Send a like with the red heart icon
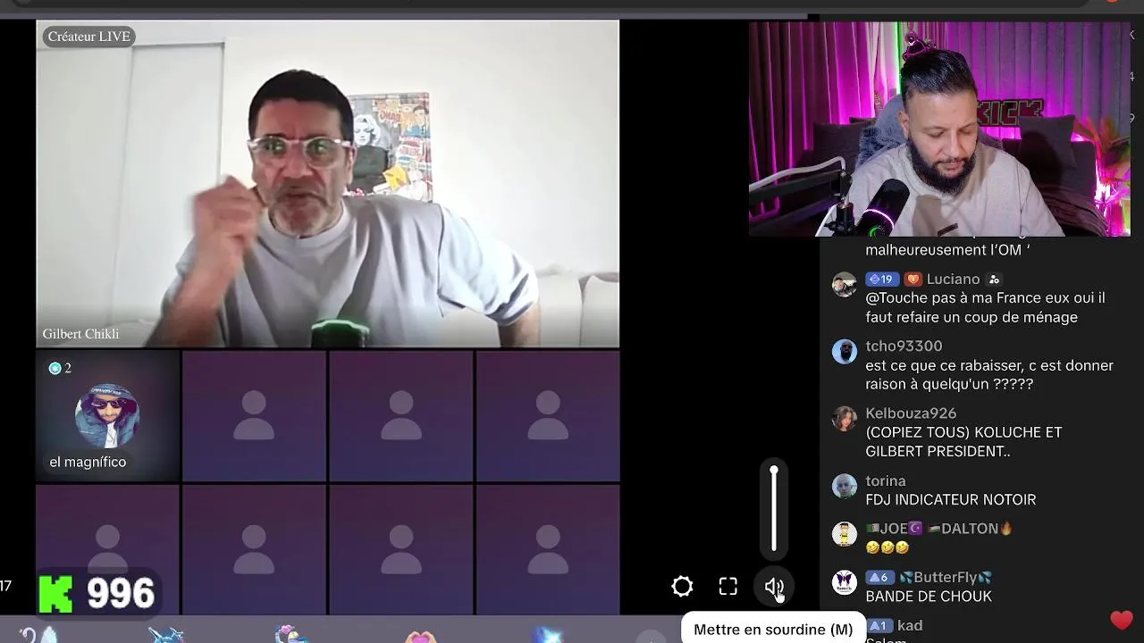 [1122, 620]
